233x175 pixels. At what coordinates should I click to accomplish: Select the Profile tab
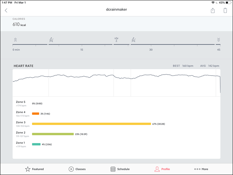pyautogui.click(x=162, y=169)
